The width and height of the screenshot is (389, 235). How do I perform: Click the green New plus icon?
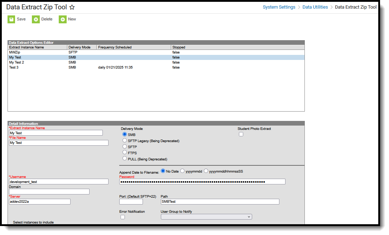(x=63, y=19)
